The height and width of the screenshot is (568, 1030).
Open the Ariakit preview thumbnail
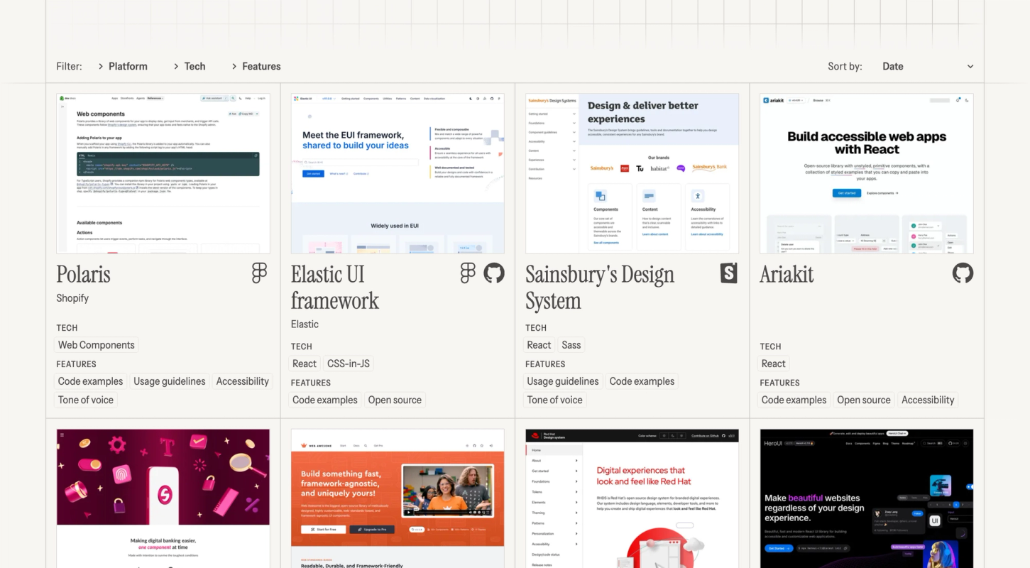point(867,173)
